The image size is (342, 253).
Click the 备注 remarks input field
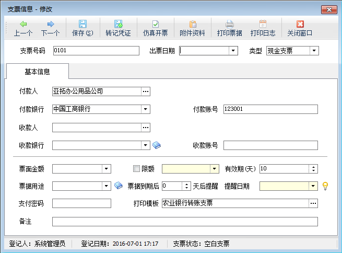coord(185,222)
